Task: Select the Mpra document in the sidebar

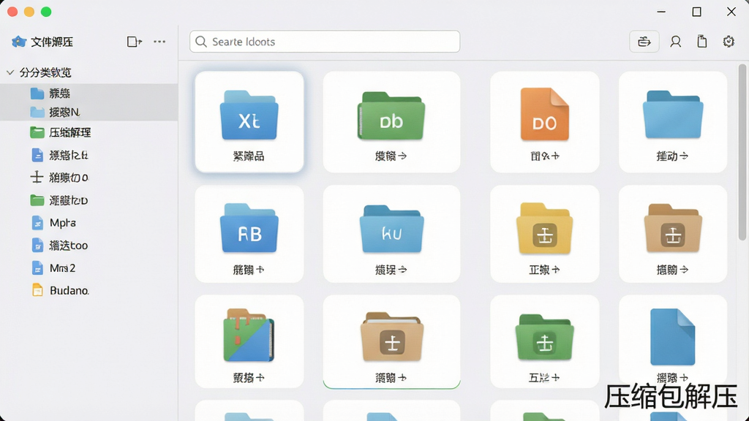Action: click(53, 223)
